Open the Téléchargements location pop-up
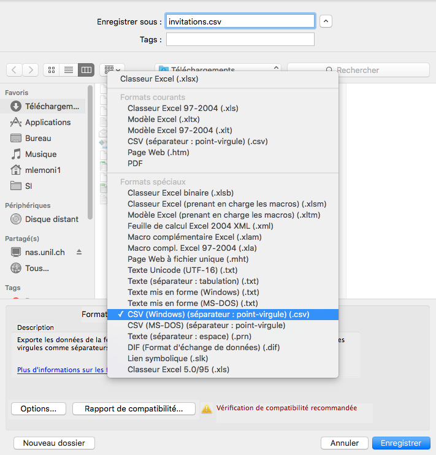This screenshot has height=455, width=436. [218, 70]
